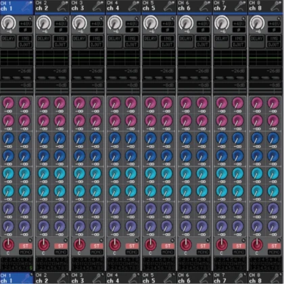This screenshot has height=284, width=284.
Task: Toggle the phase invert button on ch 7
Action: click(239, 30)
